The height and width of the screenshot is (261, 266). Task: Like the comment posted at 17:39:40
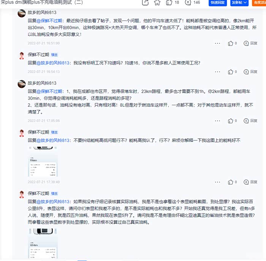pyautogui.click(x=230, y=182)
